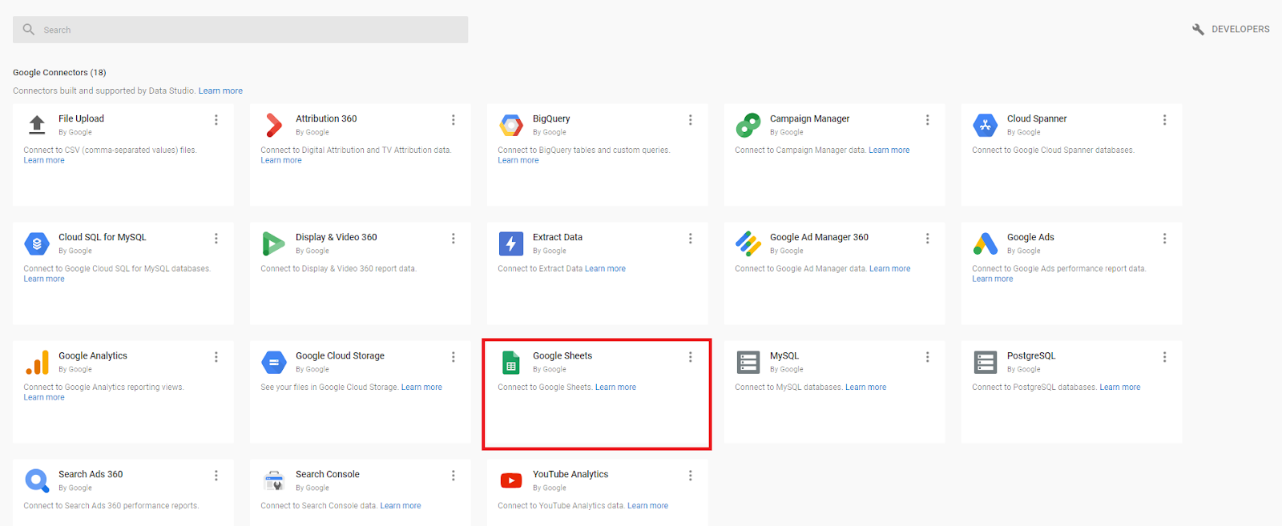1282x526 pixels.
Task: Open Learn more link for File Upload
Action: click(44, 160)
